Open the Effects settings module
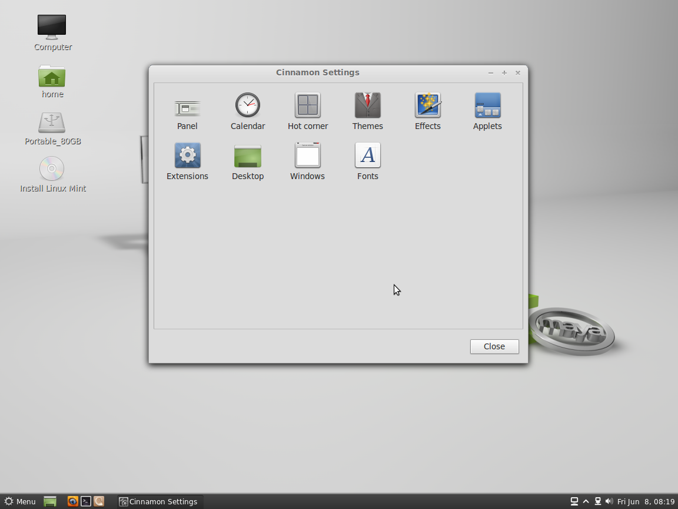This screenshot has height=509, width=678. 428,112
